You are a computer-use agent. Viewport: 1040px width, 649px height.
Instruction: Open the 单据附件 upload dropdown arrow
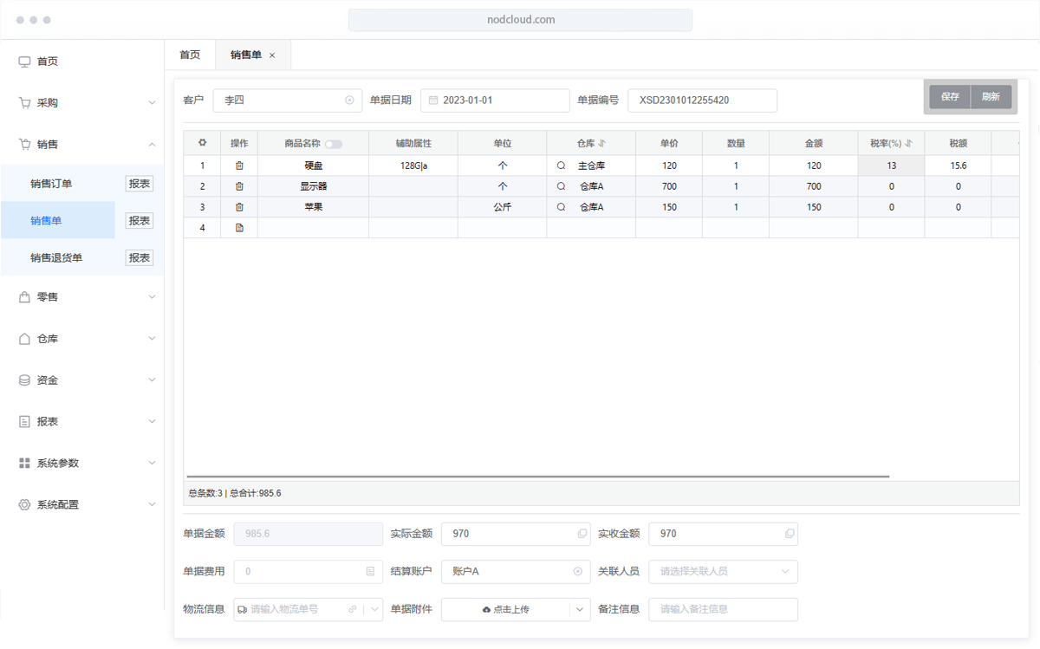coord(580,609)
